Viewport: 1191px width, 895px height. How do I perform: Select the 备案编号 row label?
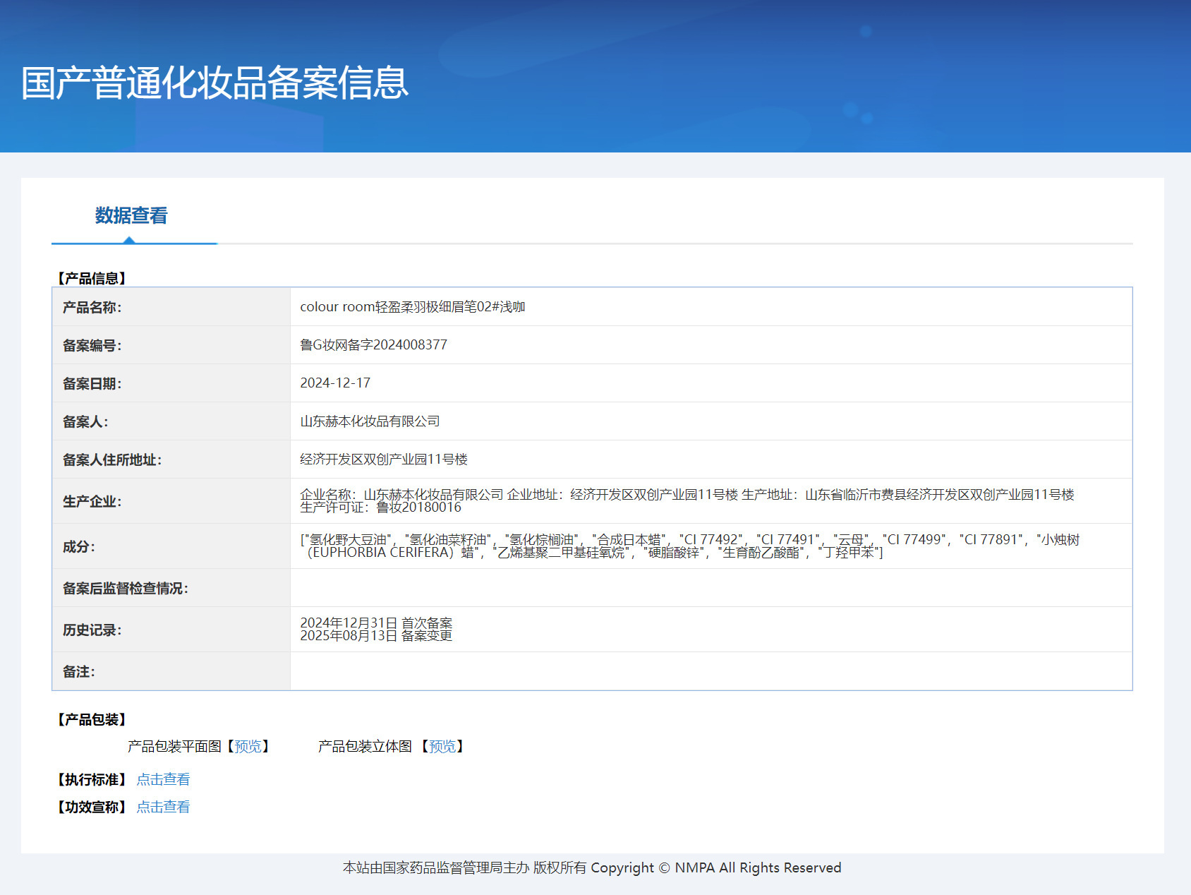click(92, 345)
